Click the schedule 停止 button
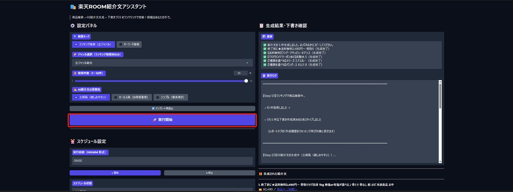 [209, 173]
